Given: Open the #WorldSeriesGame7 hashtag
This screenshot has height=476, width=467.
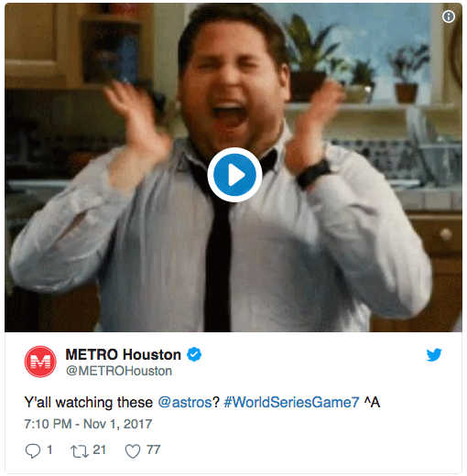Looking at the screenshot, I should click(x=291, y=402).
